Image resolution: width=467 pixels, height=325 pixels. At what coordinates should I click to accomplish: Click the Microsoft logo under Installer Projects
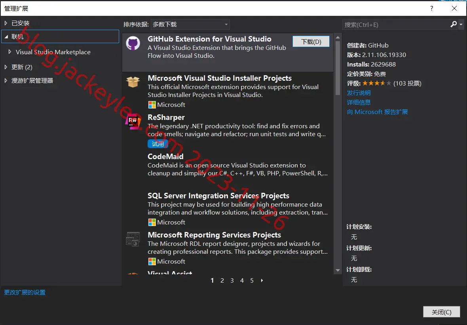[x=152, y=105]
